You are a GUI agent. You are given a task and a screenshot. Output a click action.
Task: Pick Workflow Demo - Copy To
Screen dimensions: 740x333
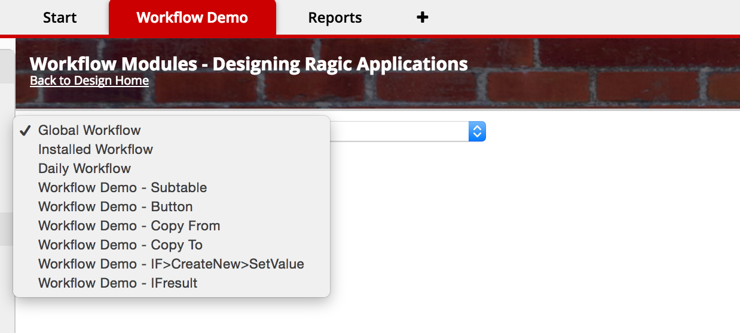click(x=172, y=245)
